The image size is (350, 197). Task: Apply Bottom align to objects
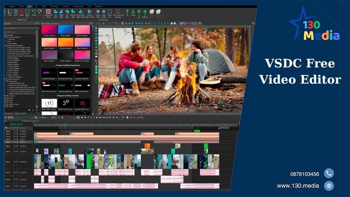73,11
